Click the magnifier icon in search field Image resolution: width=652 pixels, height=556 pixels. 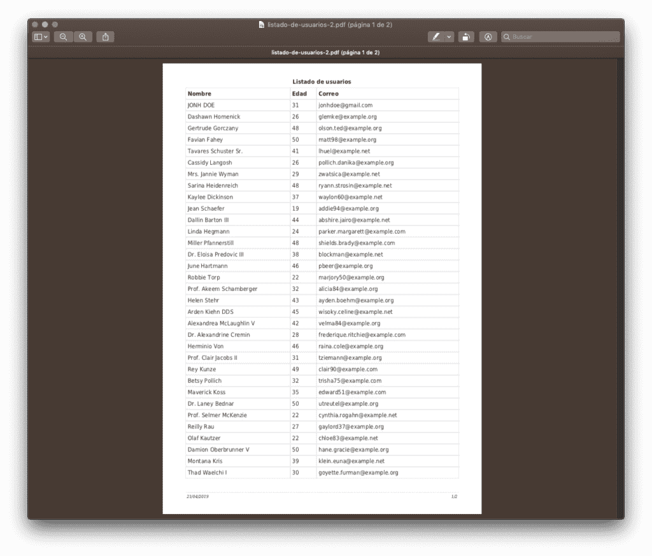pyautogui.click(x=506, y=37)
